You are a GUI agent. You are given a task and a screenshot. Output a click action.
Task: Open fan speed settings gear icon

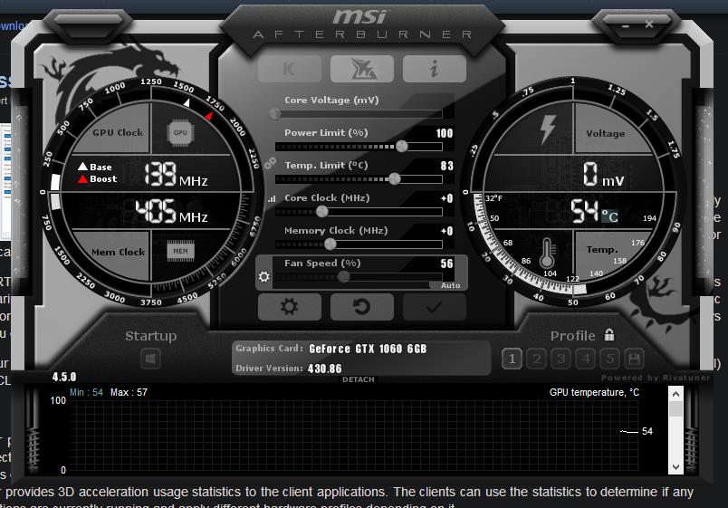(x=263, y=277)
